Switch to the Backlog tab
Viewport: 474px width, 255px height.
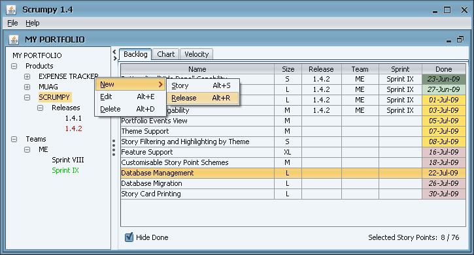click(x=135, y=54)
